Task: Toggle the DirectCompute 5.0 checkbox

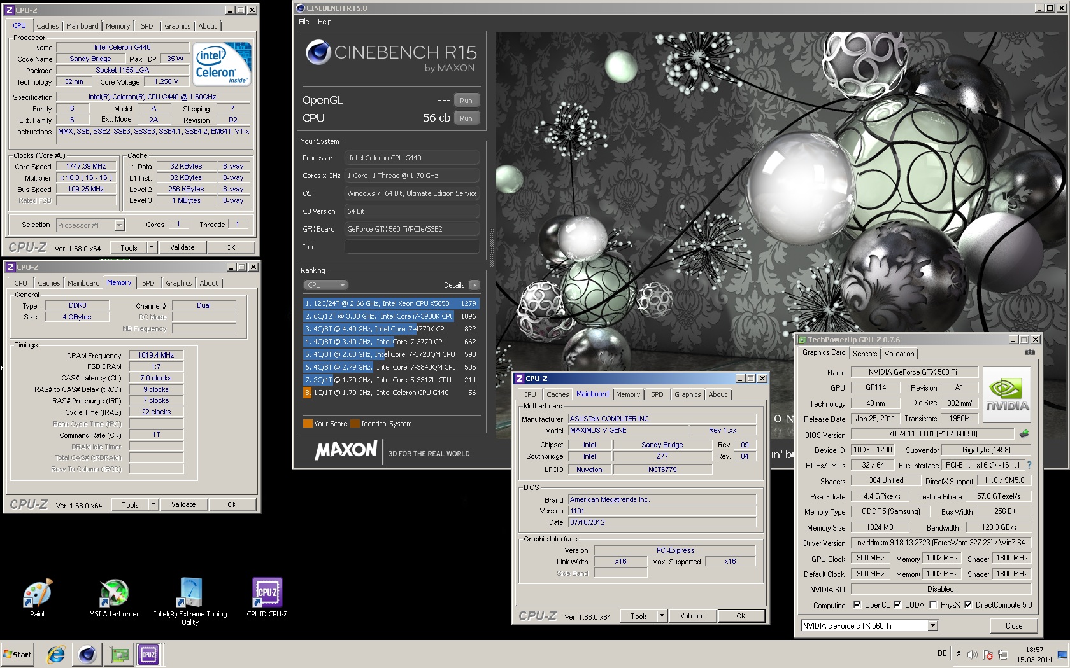Action: click(968, 605)
